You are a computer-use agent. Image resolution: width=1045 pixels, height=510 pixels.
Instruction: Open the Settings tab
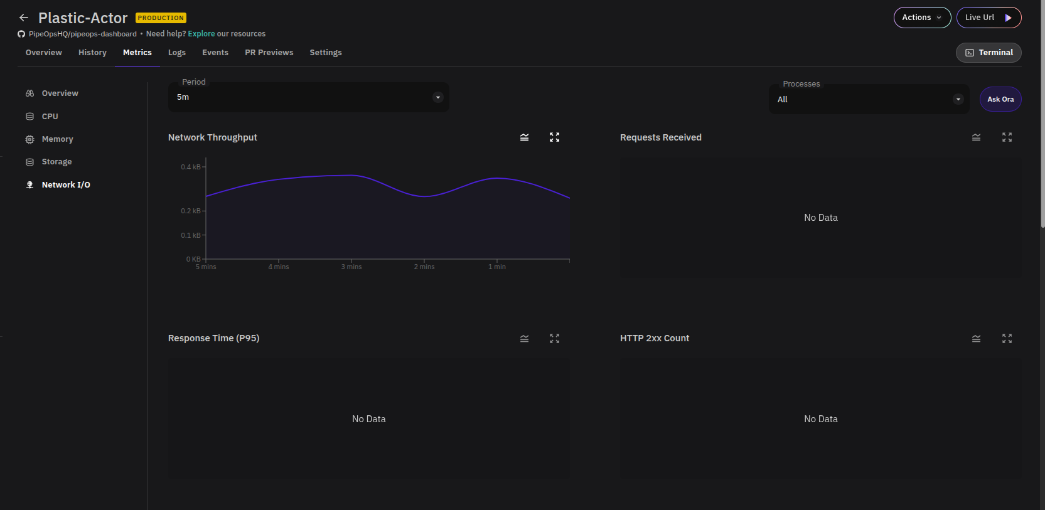[326, 53]
